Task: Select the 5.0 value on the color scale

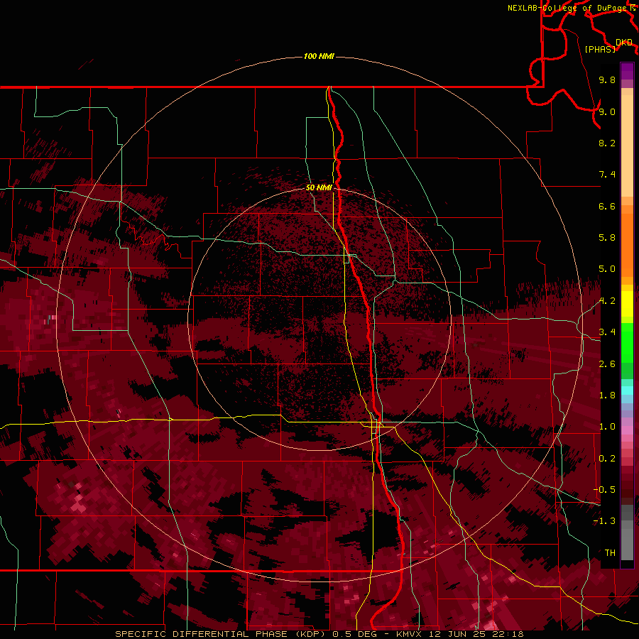Action: [607, 269]
